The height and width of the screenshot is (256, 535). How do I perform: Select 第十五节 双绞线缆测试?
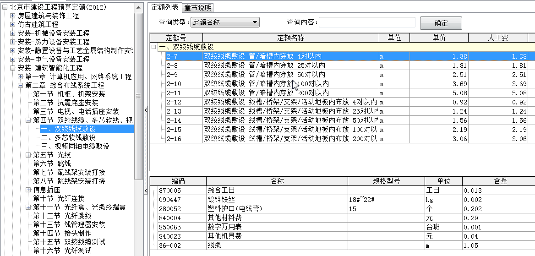point(69,242)
